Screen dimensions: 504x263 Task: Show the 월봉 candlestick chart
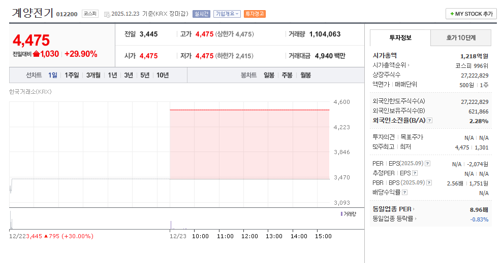306,75
